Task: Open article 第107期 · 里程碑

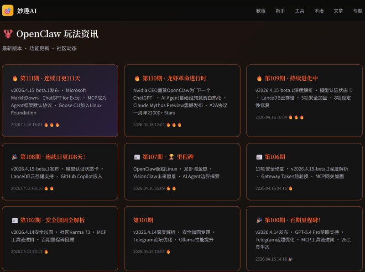Action: tap(168, 157)
